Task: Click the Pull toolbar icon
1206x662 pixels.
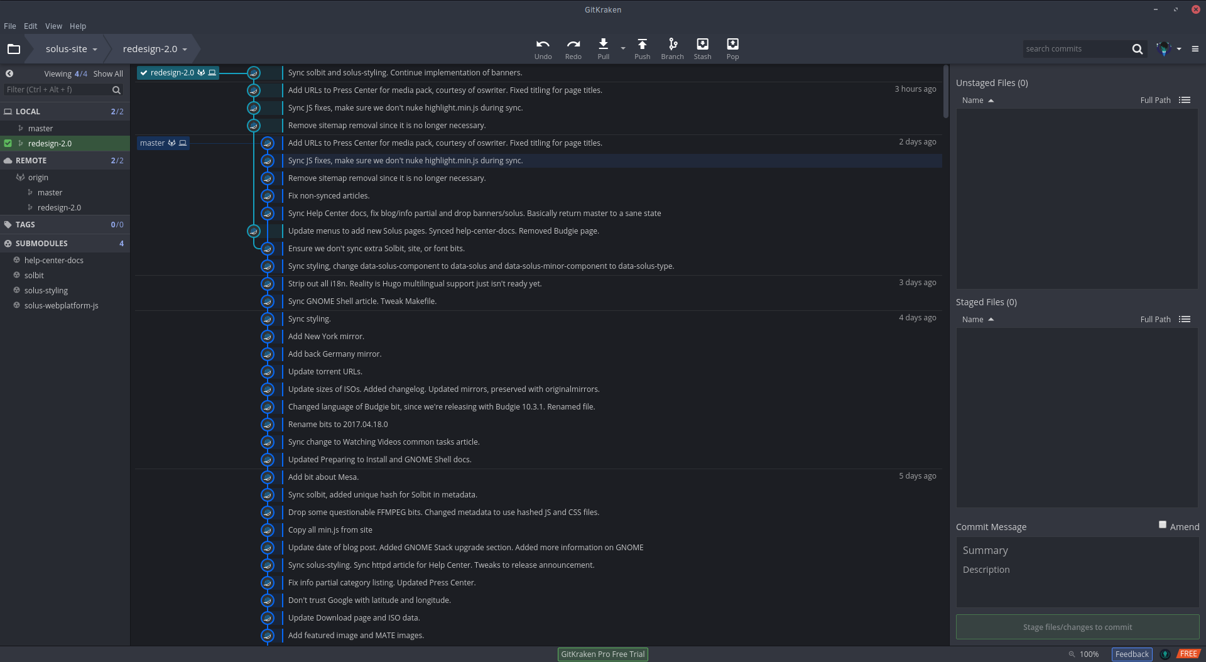Action: (603, 44)
